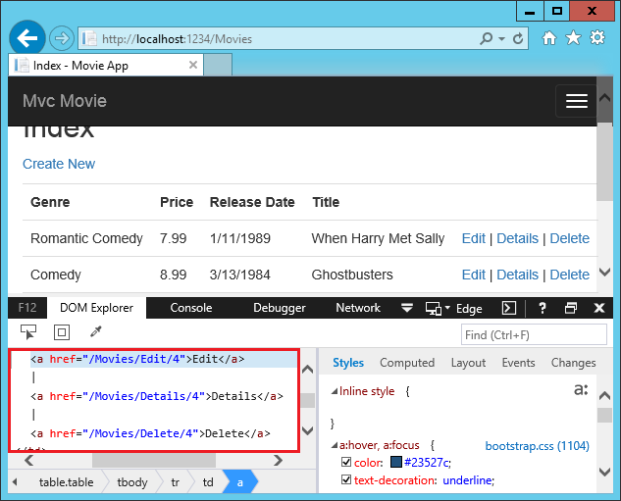The width and height of the screenshot is (621, 501).
Task: Switch to the Console tab
Action: (x=191, y=308)
